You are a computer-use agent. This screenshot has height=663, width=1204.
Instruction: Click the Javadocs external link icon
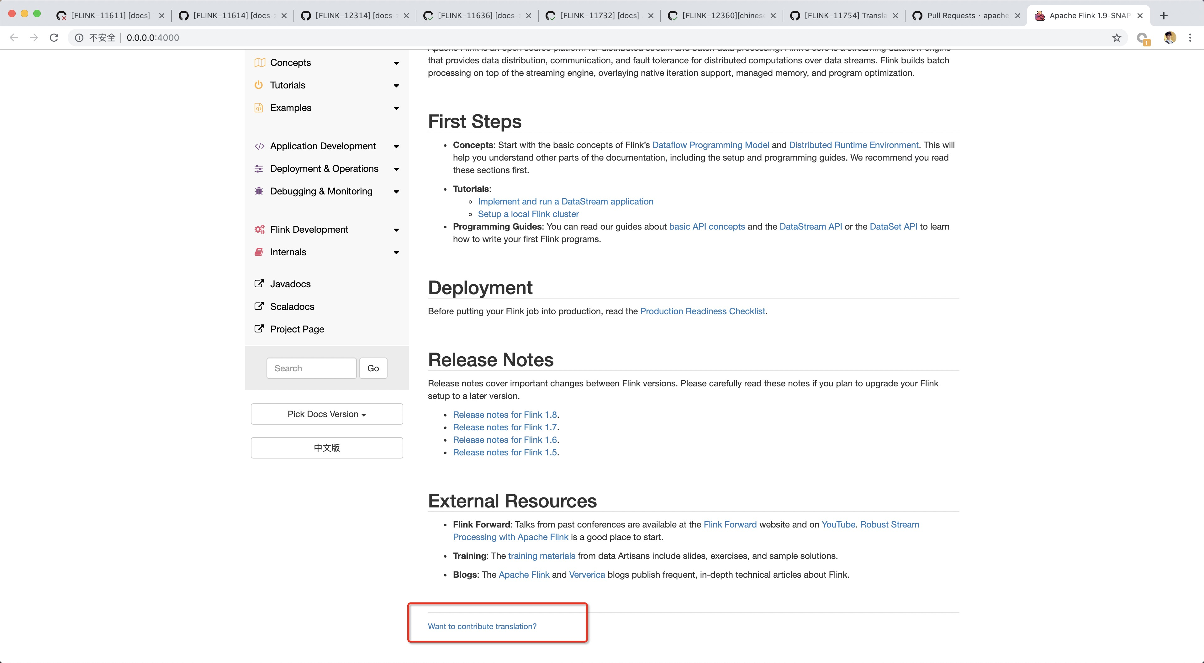(x=258, y=284)
